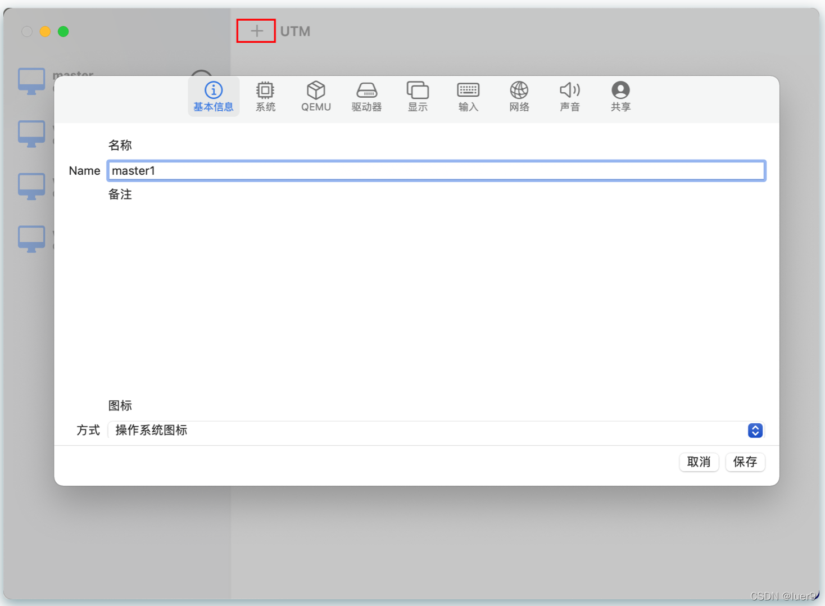
Task: Open the 网络 network tab
Action: [x=519, y=97]
